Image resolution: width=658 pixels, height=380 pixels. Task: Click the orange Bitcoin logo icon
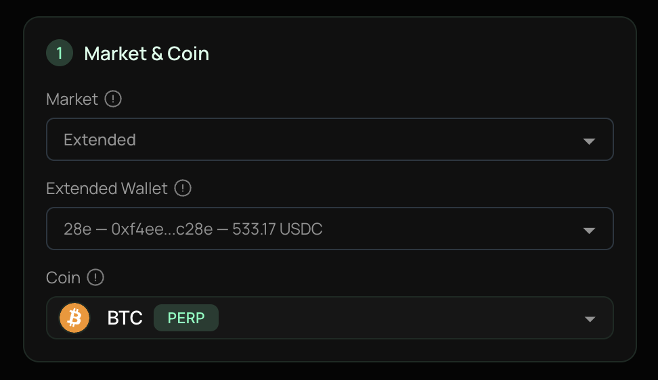74,318
